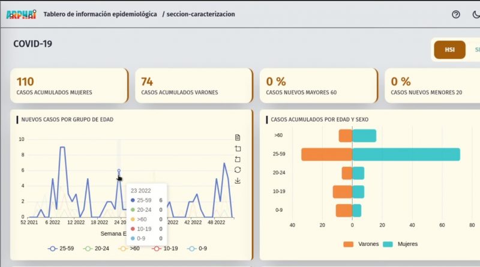Screen dimensions: 480x267
Task: Open data view in age chart toolbox
Action: click(x=238, y=137)
